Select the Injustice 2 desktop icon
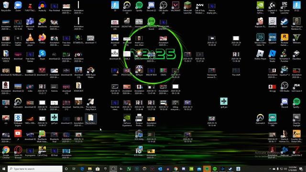306x172 pixels. pos(284,71)
